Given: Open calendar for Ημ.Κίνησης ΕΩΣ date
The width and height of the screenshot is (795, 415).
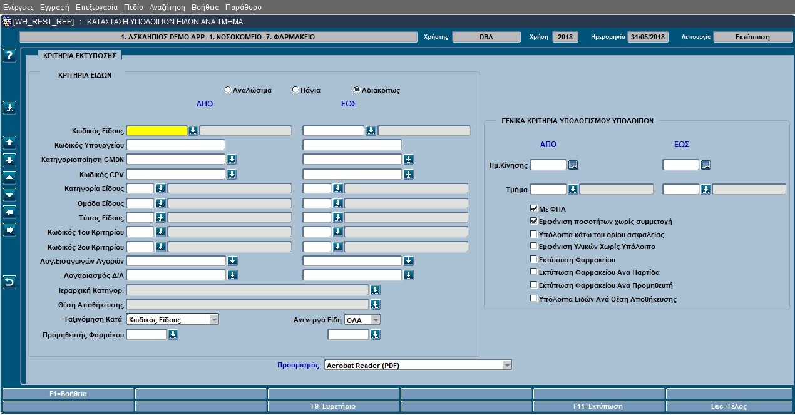Looking at the screenshot, I should (706, 165).
